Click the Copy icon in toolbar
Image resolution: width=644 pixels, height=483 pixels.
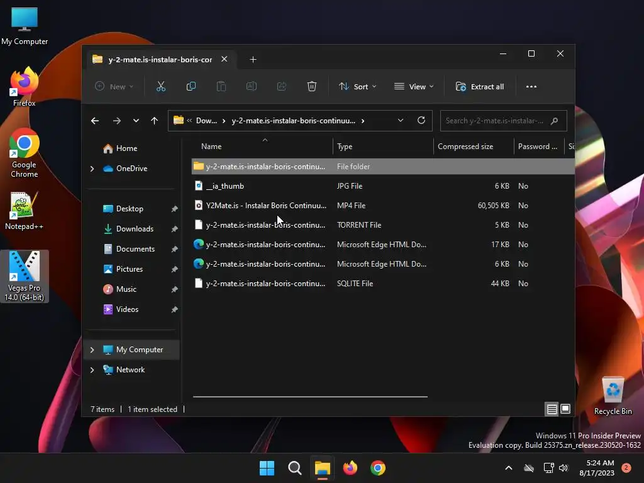[x=191, y=87]
